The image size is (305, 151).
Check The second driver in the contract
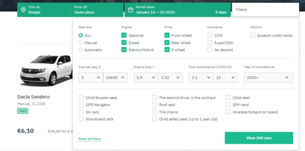pos(155,97)
